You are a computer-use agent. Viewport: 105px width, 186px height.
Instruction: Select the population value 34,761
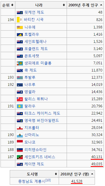click(97, 150)
